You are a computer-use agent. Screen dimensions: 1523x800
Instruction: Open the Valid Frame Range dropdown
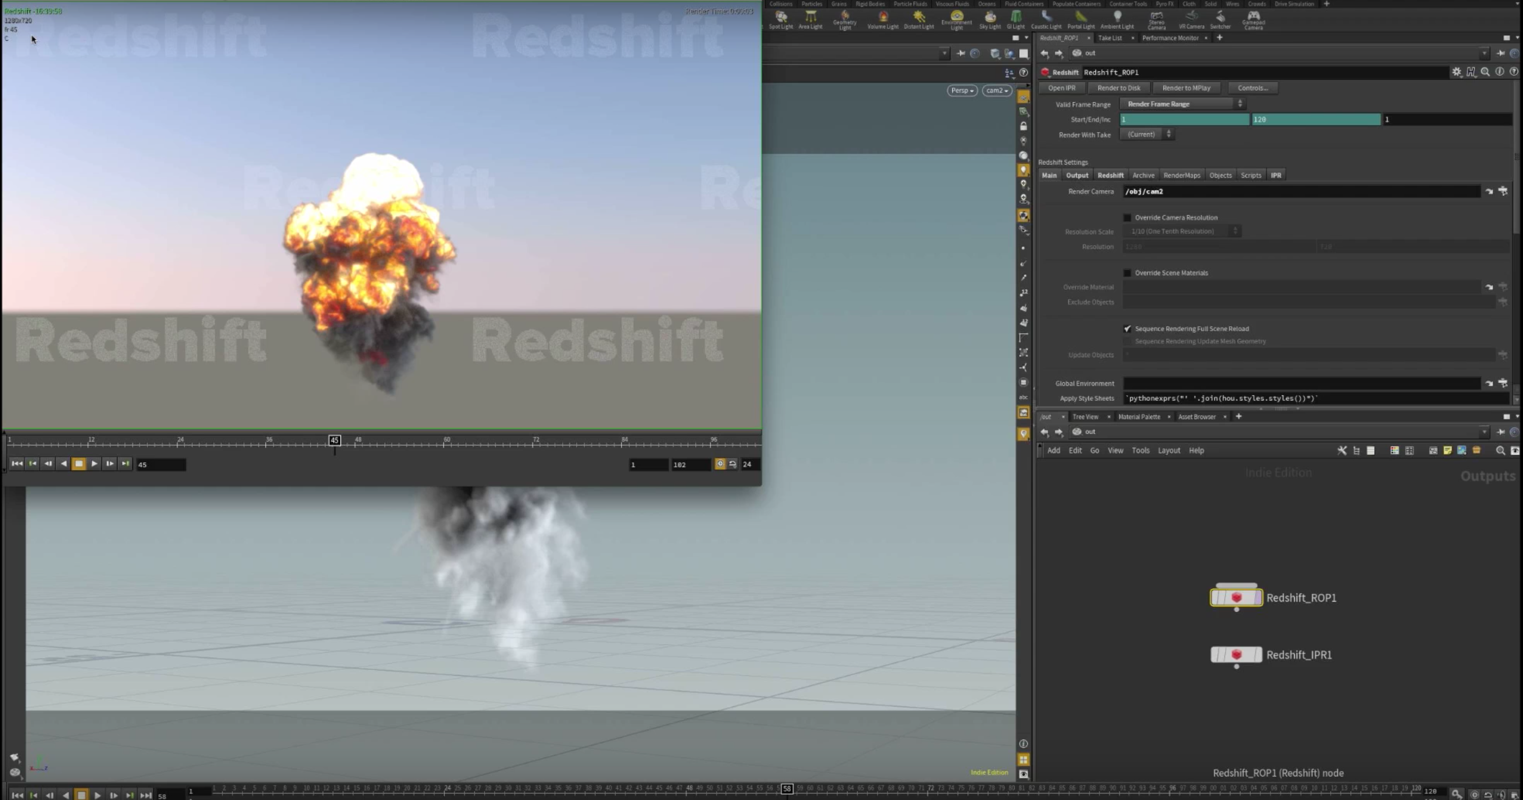pyautogui.click(x=1183, y=104)
